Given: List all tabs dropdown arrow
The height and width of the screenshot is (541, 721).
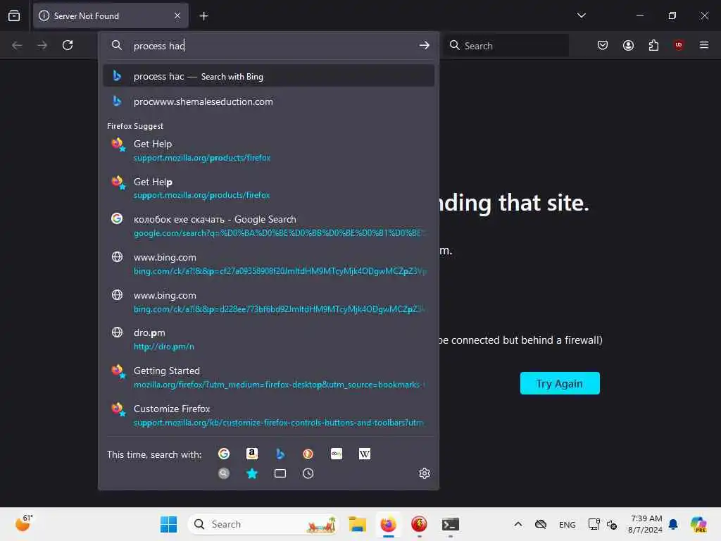Looking at the screenshot, I should 581,15.
